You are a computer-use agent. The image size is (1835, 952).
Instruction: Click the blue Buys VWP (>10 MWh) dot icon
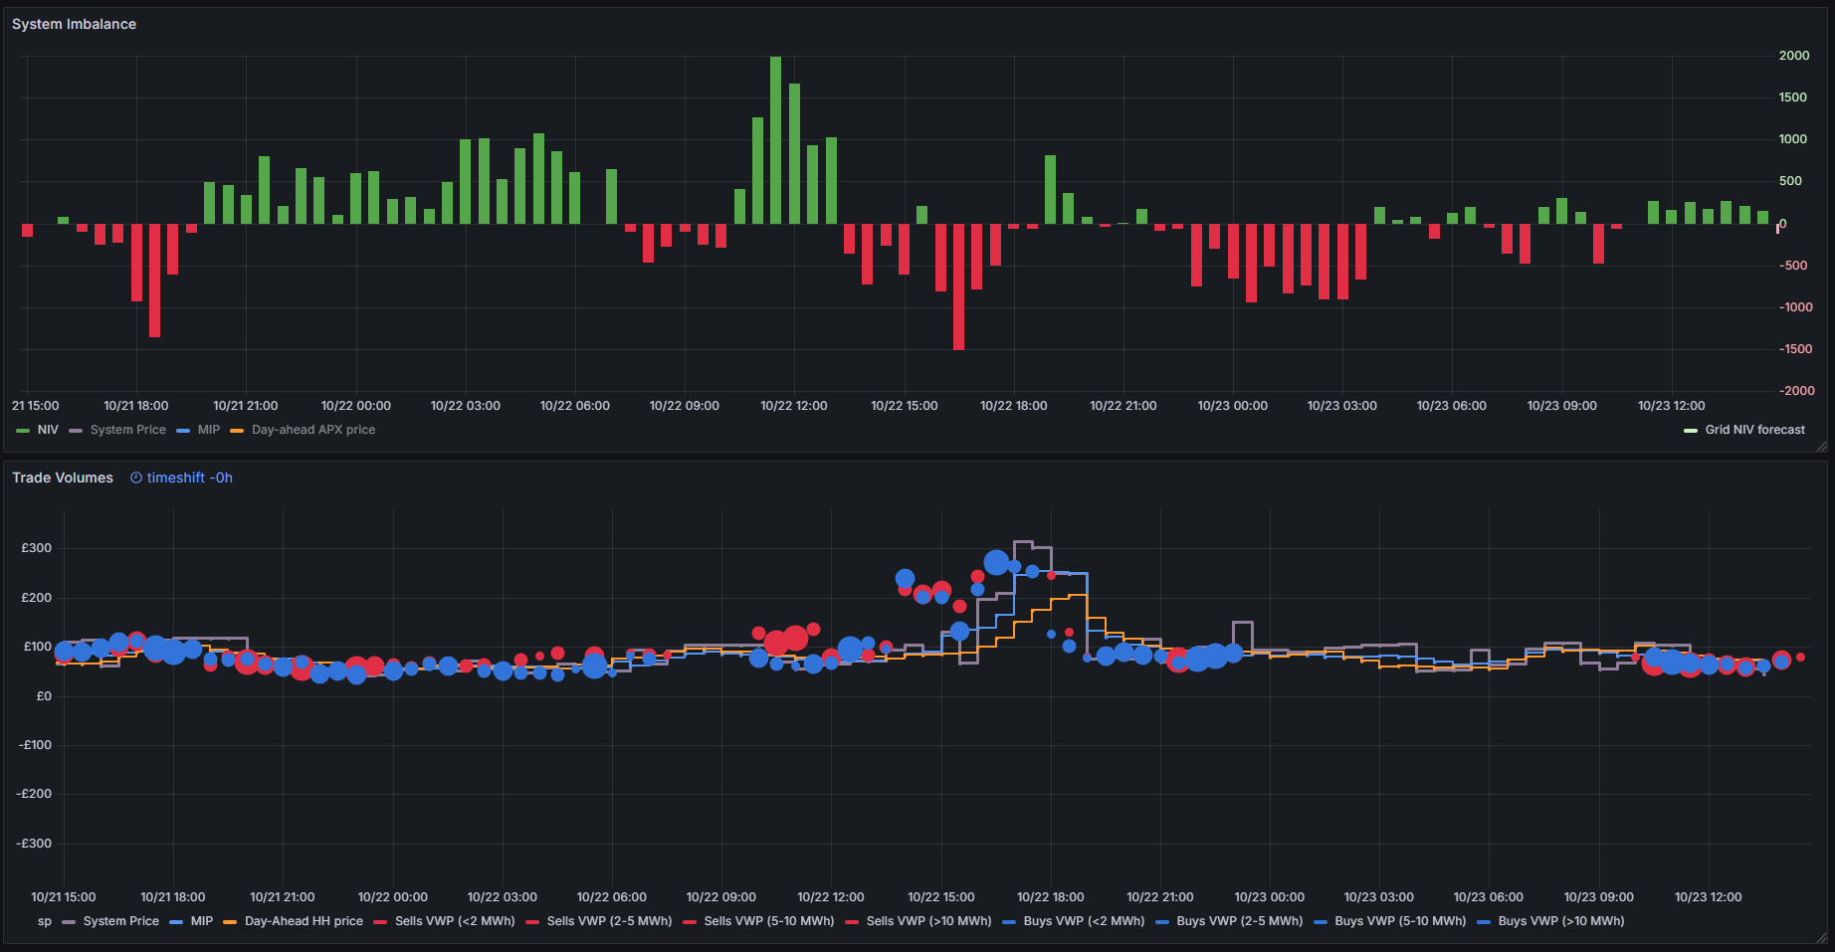(x=1485, y=921)
